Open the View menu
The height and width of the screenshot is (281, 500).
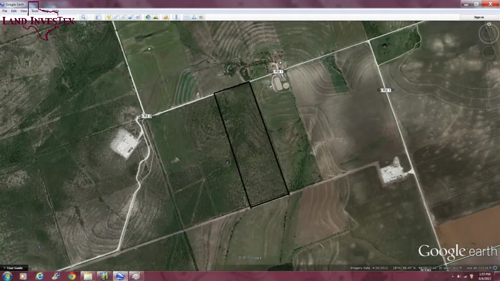[x=23, y=11]
